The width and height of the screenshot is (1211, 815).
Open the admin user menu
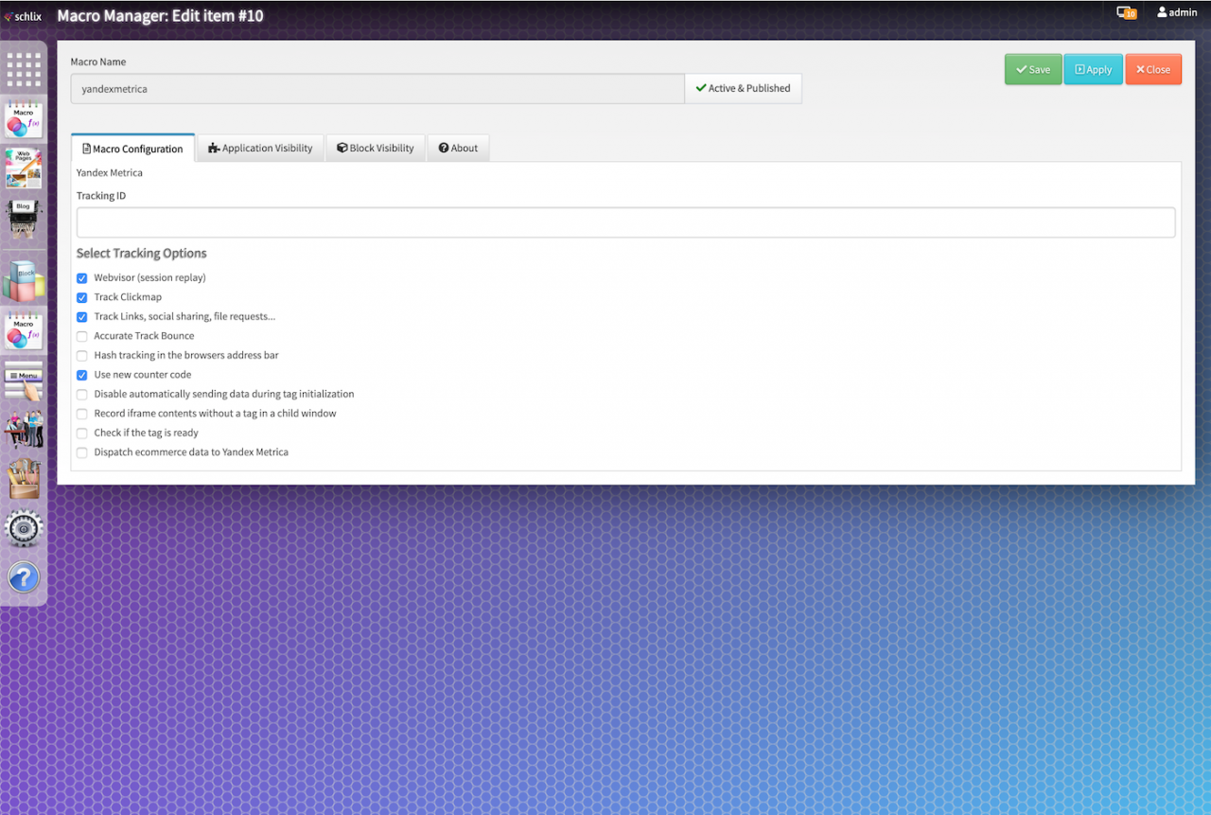[1177, 12]
